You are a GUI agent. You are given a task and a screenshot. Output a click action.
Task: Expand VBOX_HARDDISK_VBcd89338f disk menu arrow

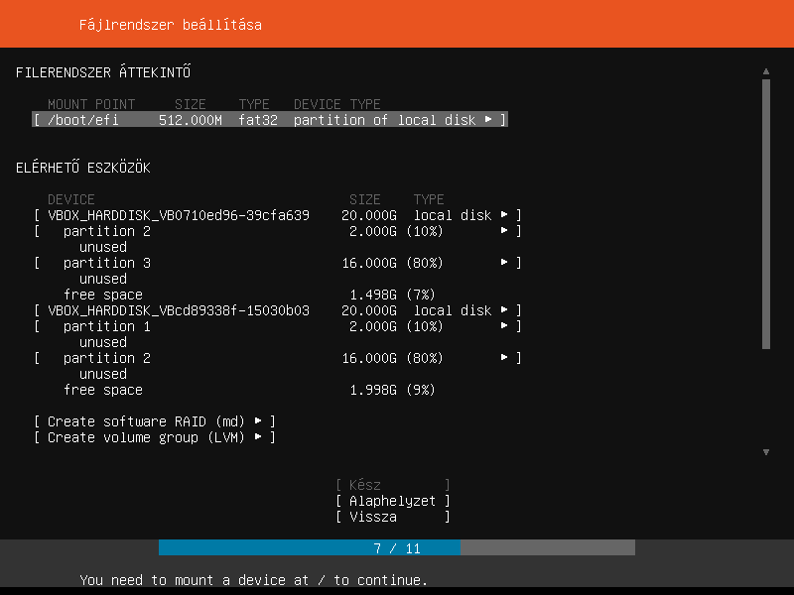[x=504, y=310]
